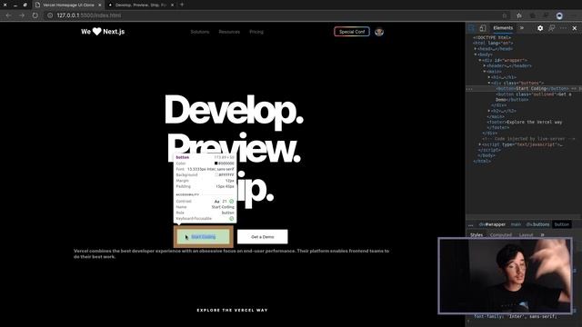
Task: Click the white background swatch in tooltip
Action: click(x=216, y=174)
